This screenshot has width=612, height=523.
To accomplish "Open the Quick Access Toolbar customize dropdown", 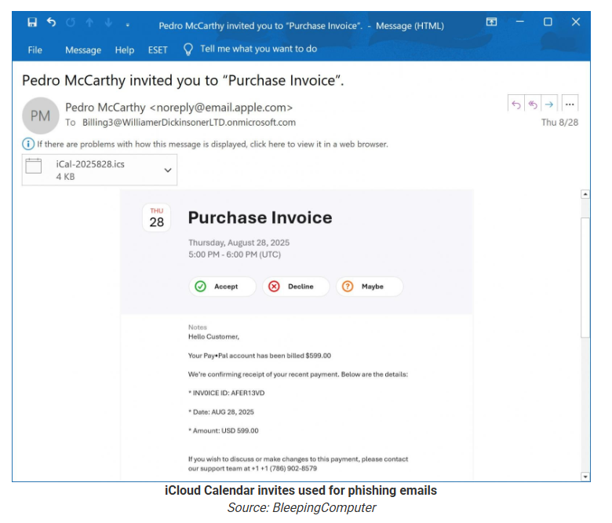I will click(128, 24).
